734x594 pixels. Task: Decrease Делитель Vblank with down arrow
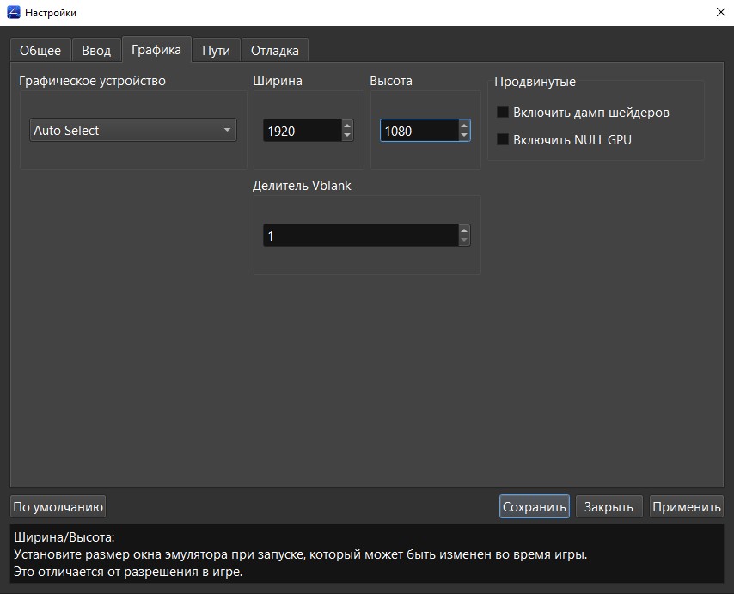click(464, 241)
